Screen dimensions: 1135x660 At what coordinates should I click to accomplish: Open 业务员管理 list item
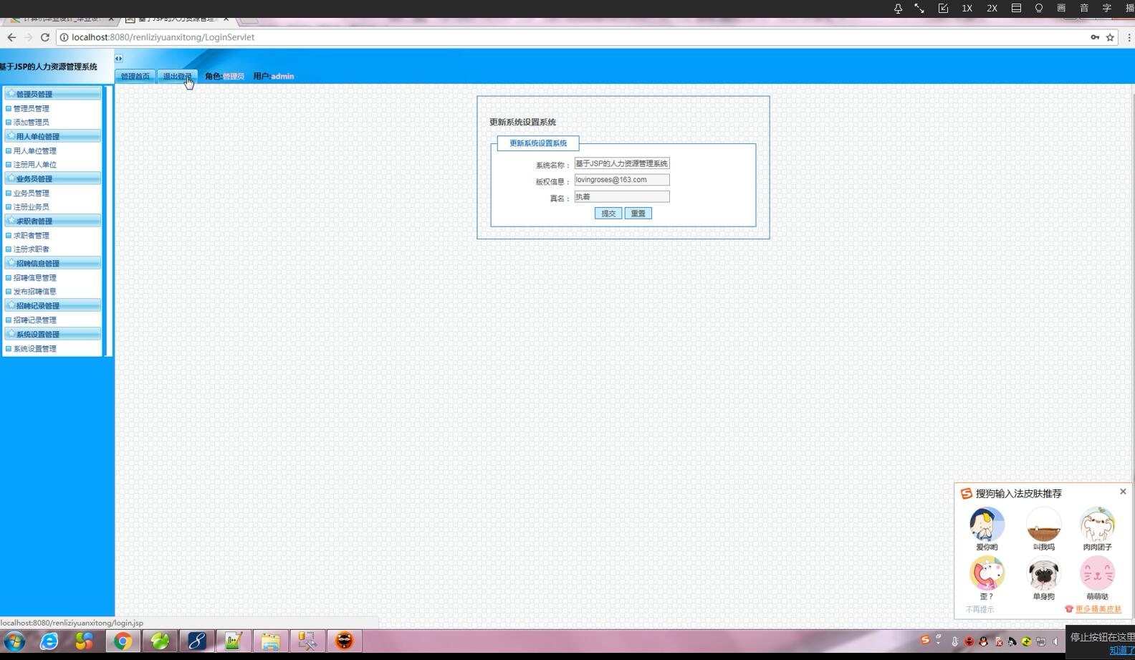tap(32, 193)
